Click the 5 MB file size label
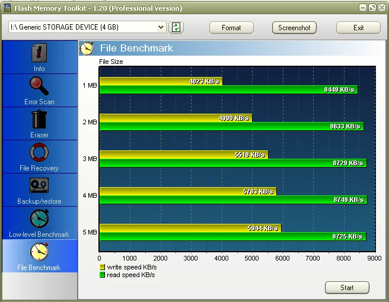Viewport: 389px width, 302px height. 90,232
